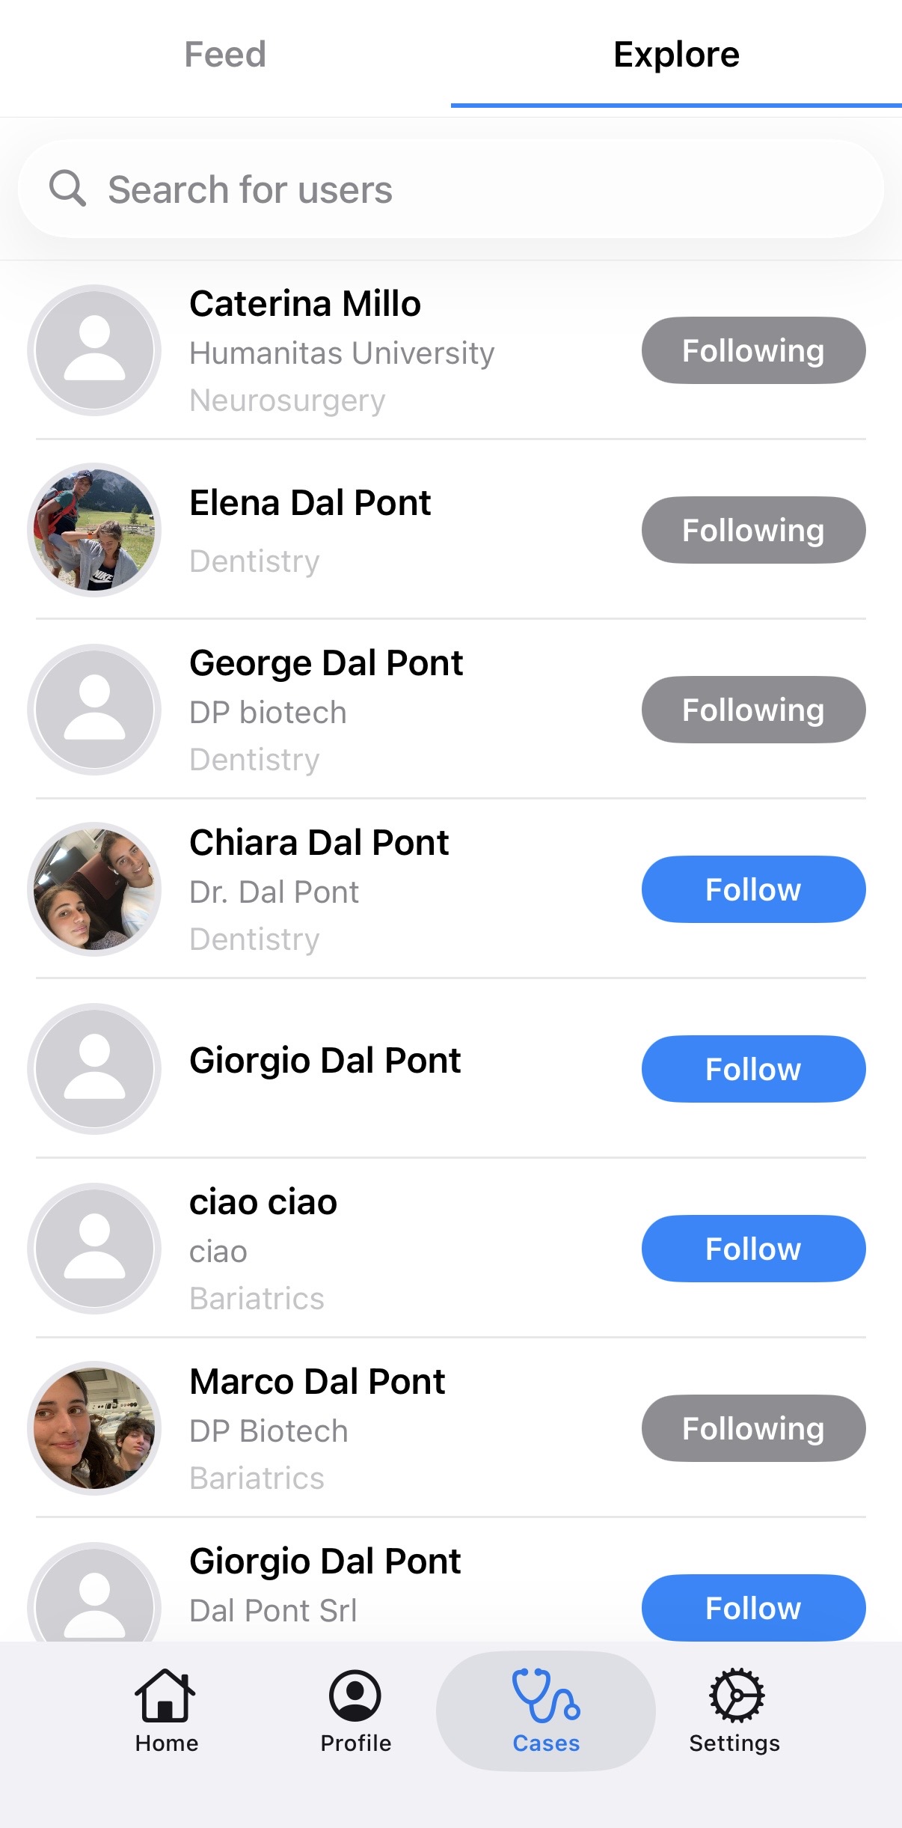This screenshot has width=902, height=1828.
Task: View Chiara Dal Pont's profile picture
Action: [94, 889]
